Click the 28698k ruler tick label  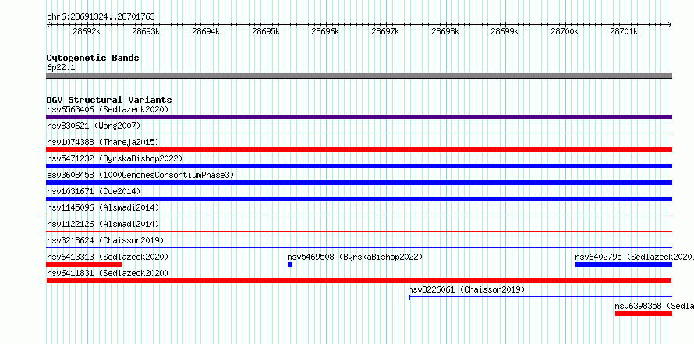click(445, 31)
